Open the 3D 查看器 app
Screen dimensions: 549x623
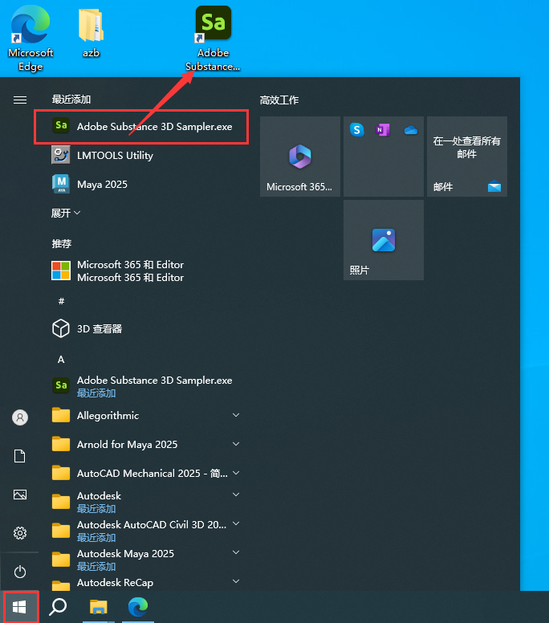(100, 329)
